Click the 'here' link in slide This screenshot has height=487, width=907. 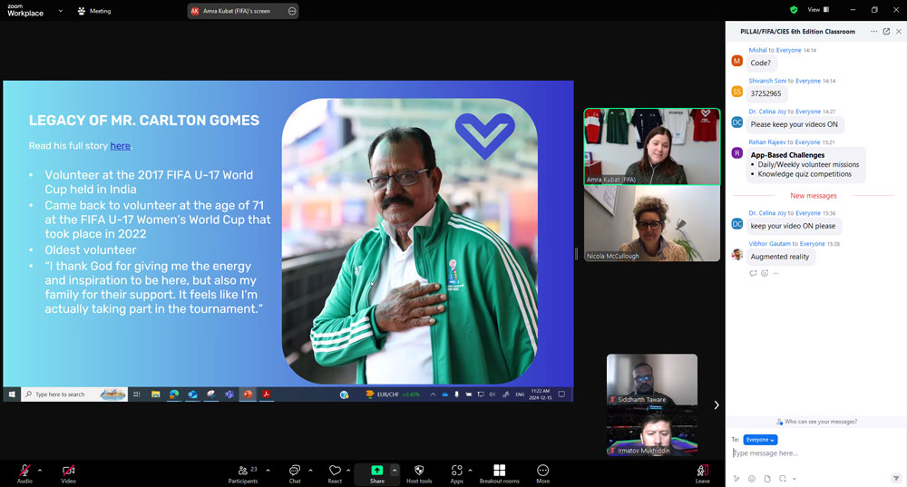click(120, 146)
